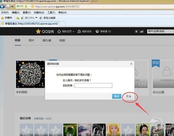Click the 取消 cancel button
Viewport: 174px width, 136px height.
[128, 96]
